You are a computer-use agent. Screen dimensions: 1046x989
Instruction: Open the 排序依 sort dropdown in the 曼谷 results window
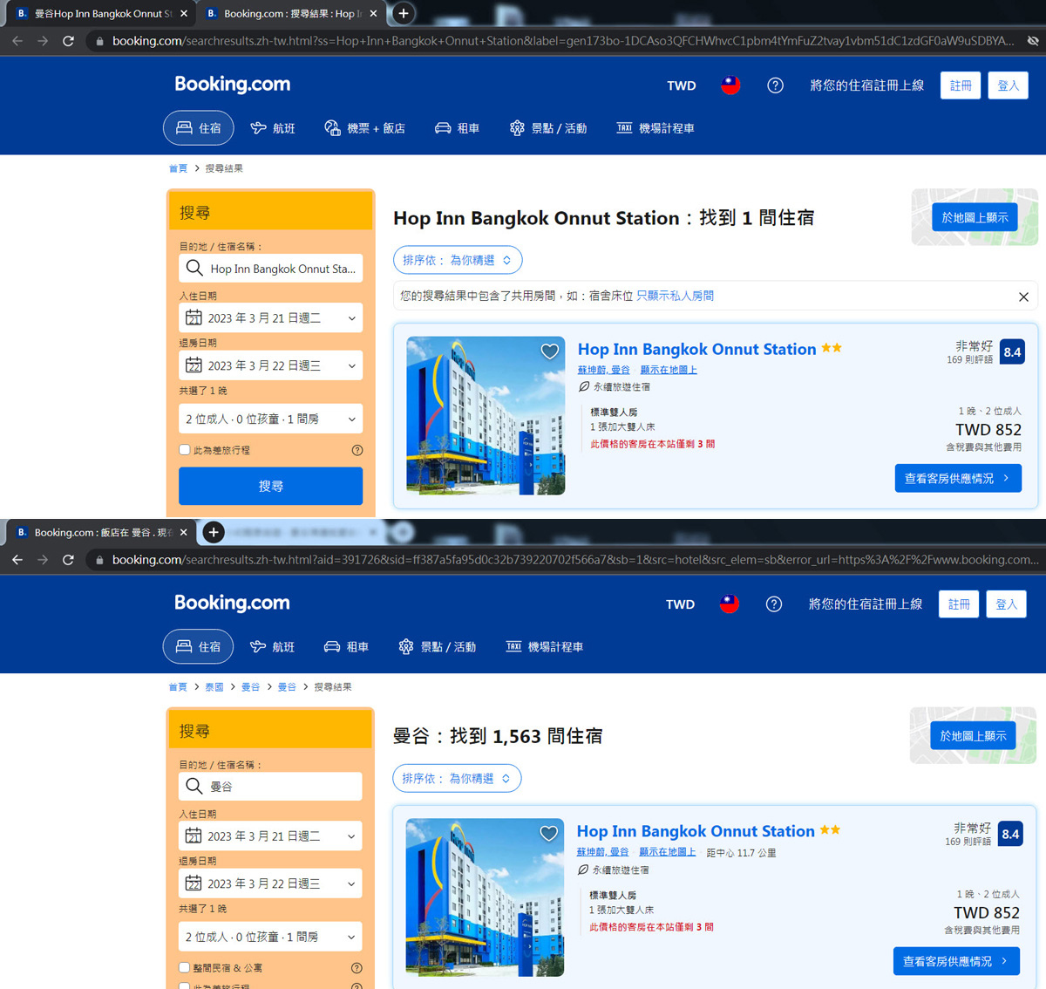(x=457, y=779)
